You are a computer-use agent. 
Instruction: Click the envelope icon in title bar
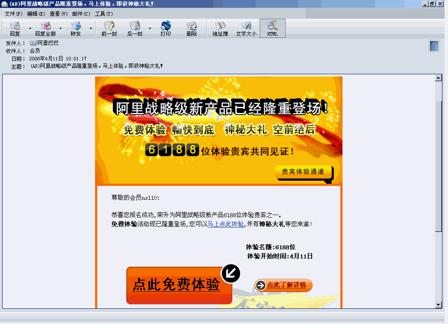click(x=4, y=4)
